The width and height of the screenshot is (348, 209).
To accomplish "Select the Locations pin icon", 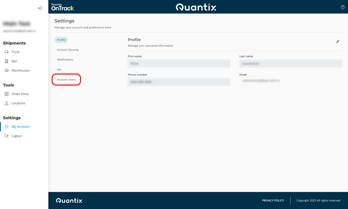I will tap(6, 103).
